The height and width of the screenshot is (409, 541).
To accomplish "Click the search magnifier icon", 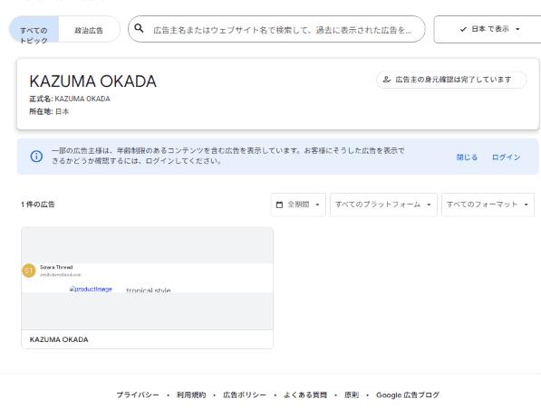I will pyautogui.click(x=139, y=28).
